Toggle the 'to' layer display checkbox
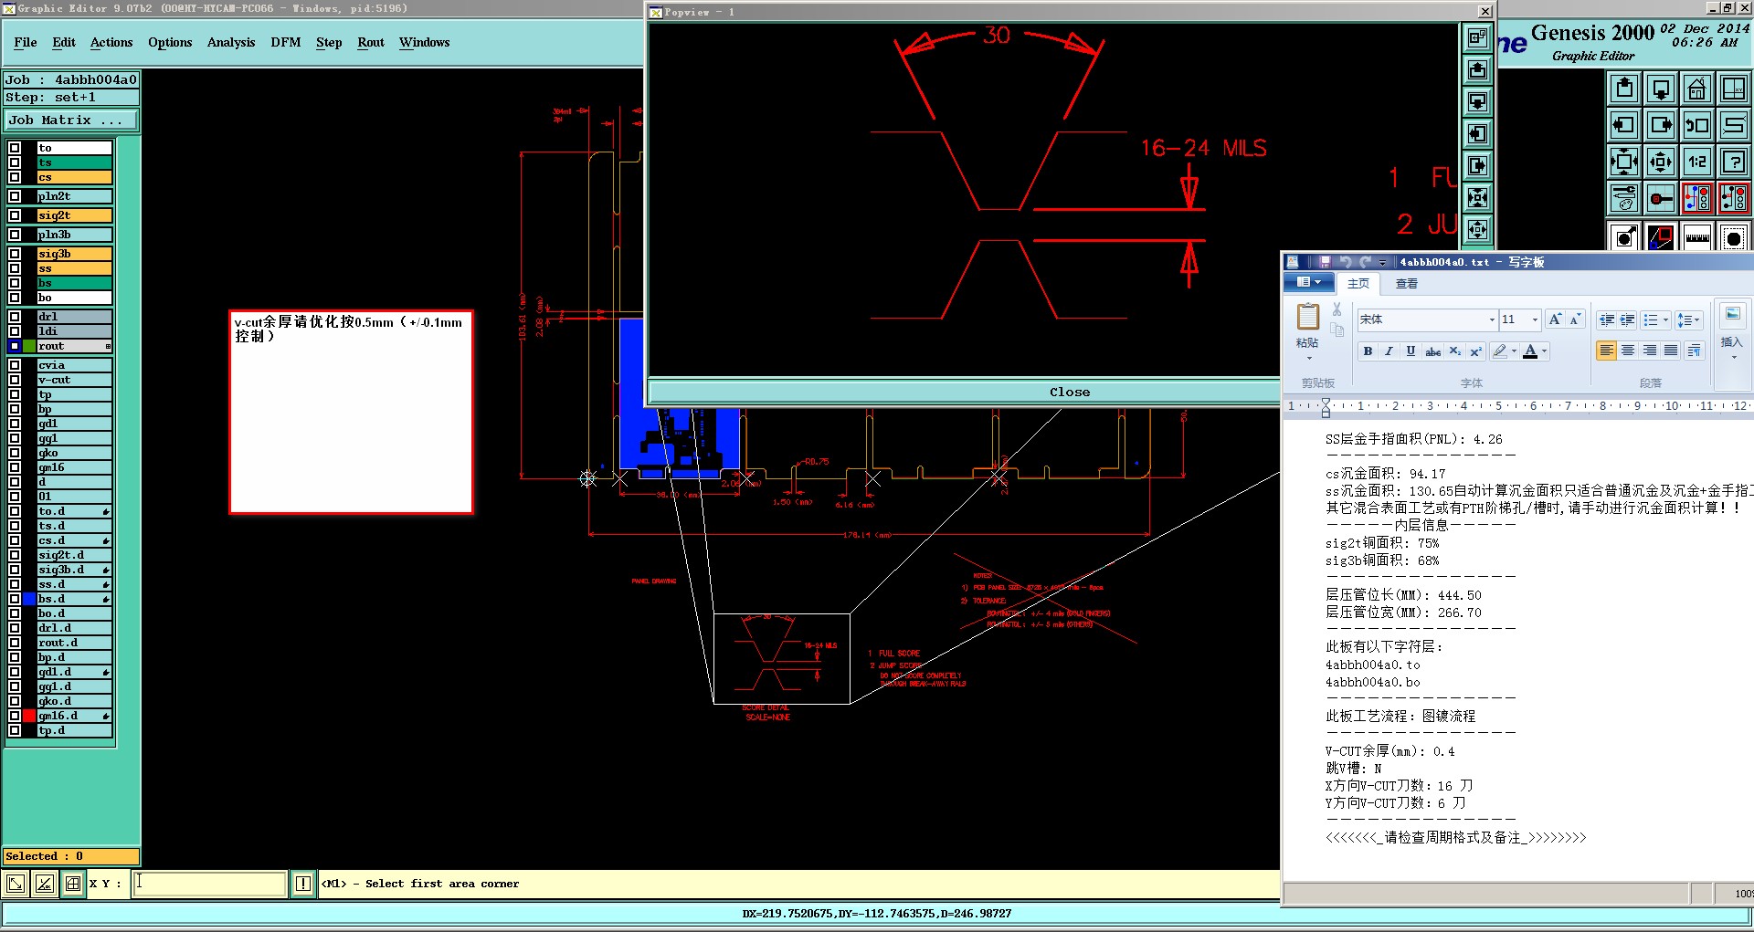Screen dimensions: 1754x932 point(15,148)
